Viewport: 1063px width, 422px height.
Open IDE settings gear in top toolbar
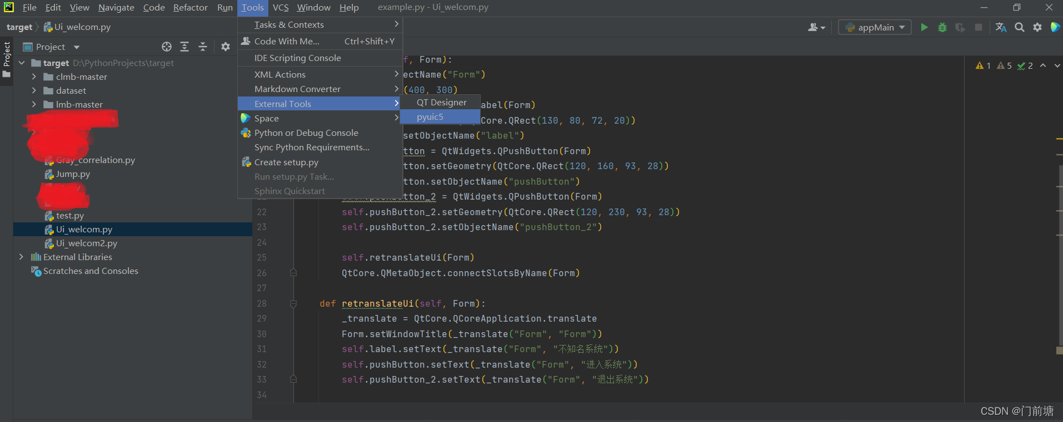coord(1037,27)
